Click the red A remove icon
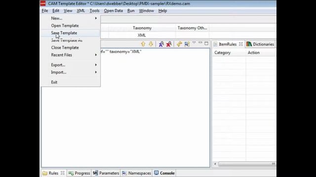The width and height of the screenshot is (316, 177). click(169, 44)
